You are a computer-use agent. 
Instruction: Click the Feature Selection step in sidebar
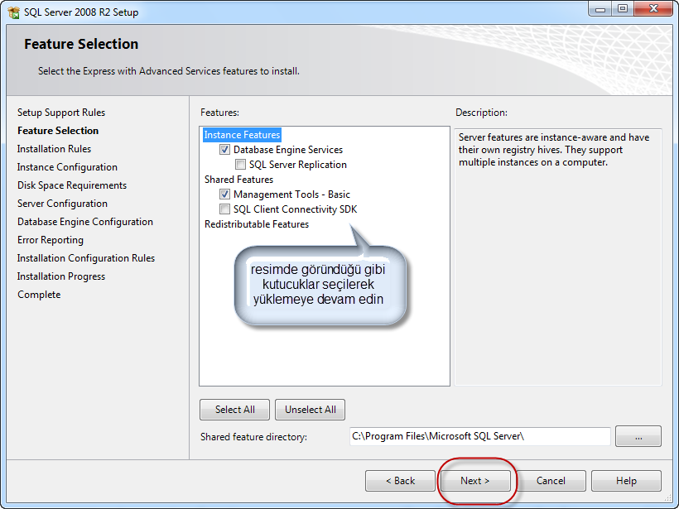tap(58, 131)
